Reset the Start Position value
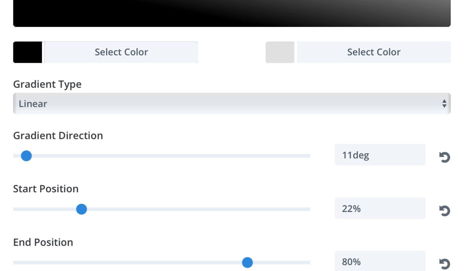Screen dimensions: 470x271 click(x=444, y=211)
